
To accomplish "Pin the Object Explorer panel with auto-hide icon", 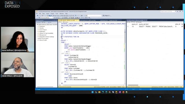I will (55, 20).
